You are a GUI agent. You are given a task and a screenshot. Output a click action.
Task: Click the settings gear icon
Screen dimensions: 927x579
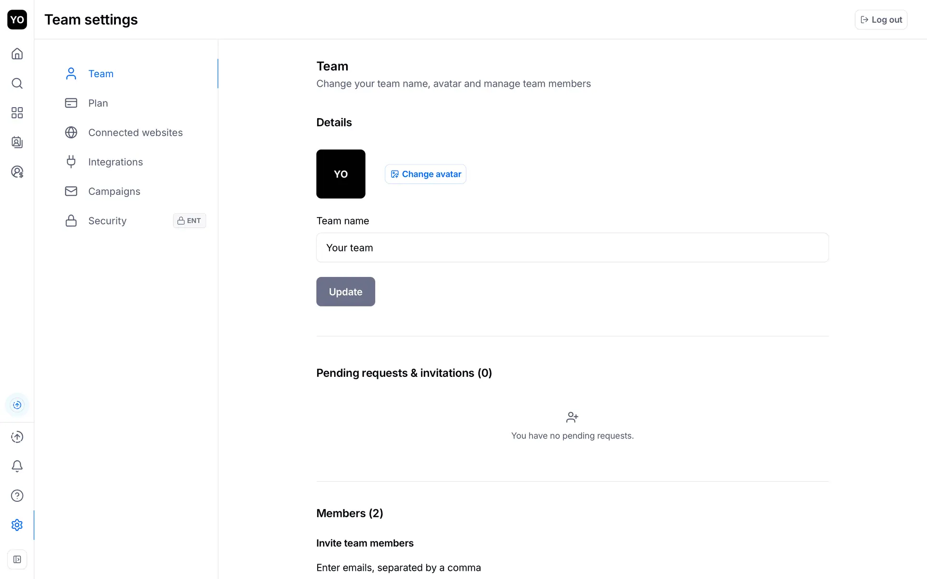(x=17, y=525)
